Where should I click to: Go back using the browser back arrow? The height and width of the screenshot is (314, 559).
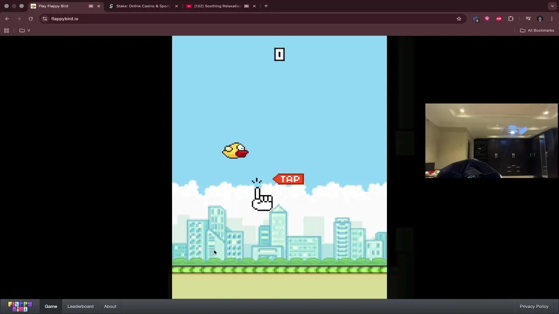click(7, 19)
